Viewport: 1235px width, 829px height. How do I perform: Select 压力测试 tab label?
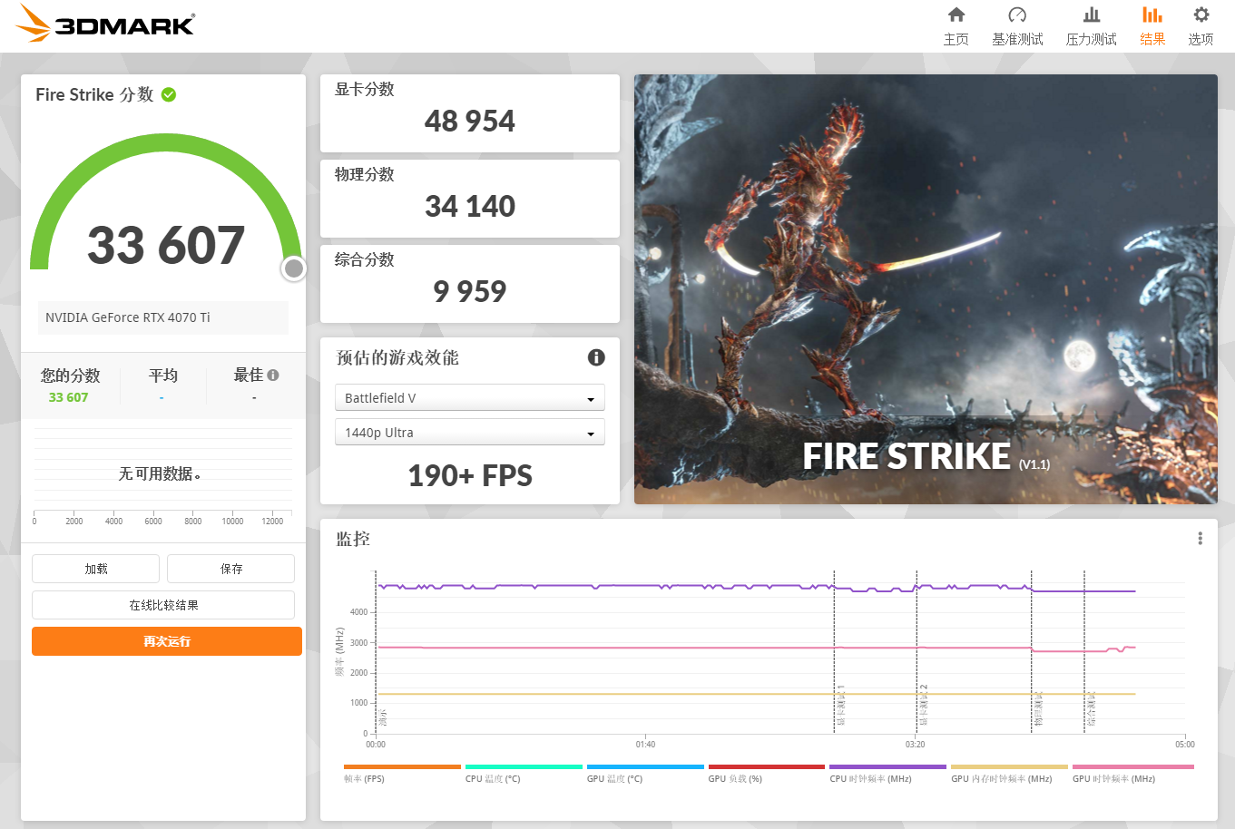point(1092,39)
